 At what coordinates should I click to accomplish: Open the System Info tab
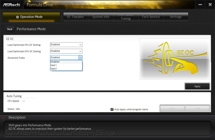coord(101,17)
